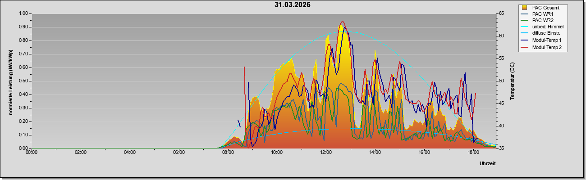Click the 50 temperature axis value
The width and height of the screenshot is (586, 180).
501,81
